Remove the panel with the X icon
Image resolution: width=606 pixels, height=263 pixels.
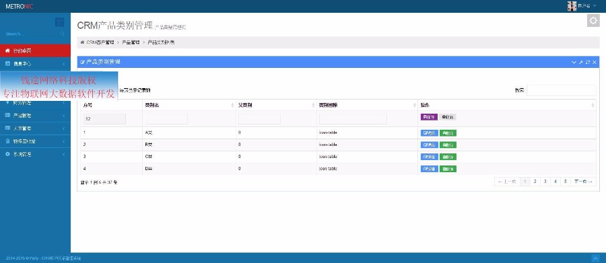pos(595,62)
